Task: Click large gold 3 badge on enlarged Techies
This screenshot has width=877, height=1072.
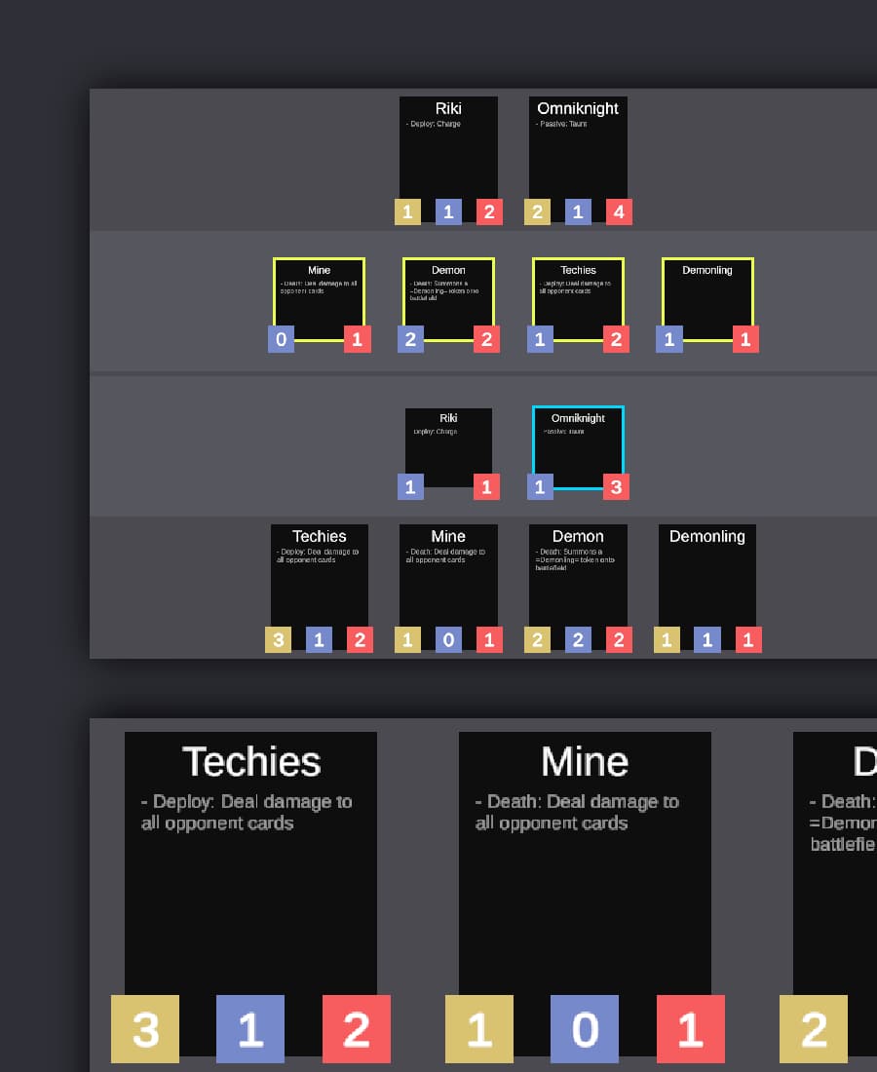Action: click(x=145, y=1029)
